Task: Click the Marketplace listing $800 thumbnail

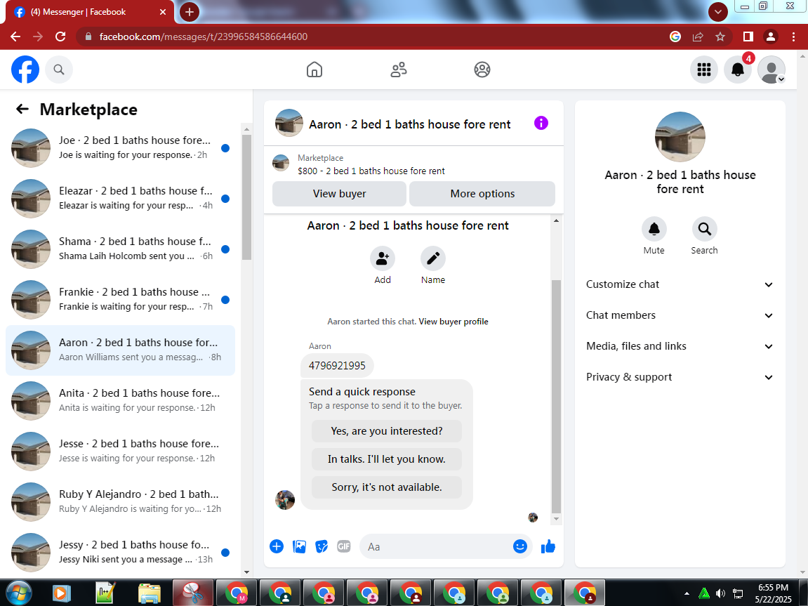Action: tap(281, 164)
